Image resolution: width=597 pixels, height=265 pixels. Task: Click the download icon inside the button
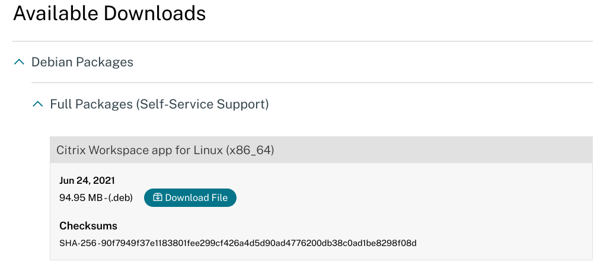158,198
